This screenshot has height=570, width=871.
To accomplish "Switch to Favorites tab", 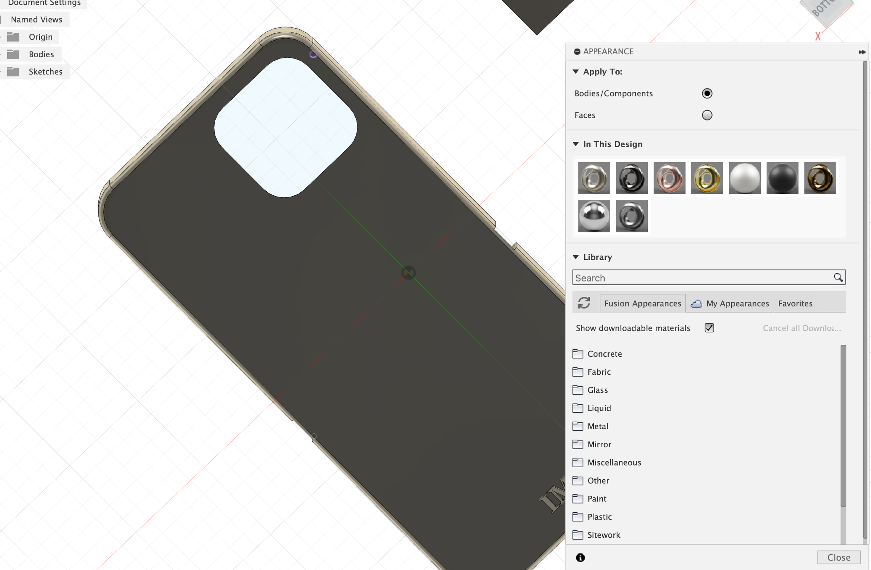I will click(795, 303).
